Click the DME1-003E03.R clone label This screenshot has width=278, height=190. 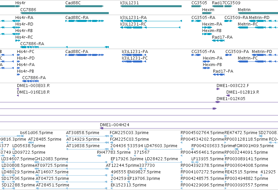[x=33, y=86]
